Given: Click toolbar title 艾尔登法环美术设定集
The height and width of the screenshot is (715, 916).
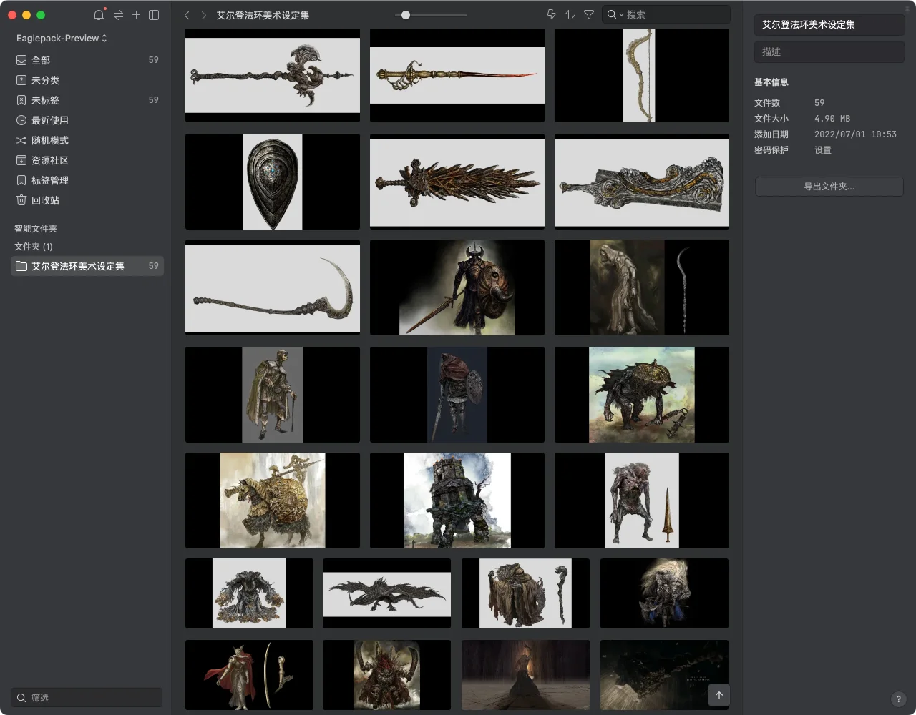Looking at the screenshot, I should point(263,15).
